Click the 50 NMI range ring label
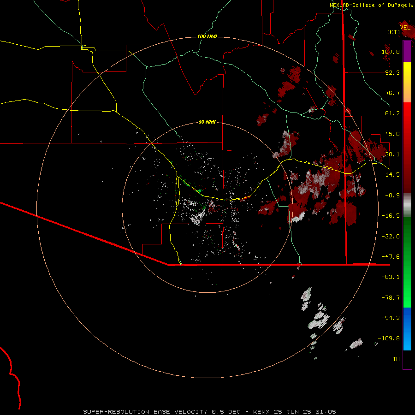 [x=207, y=122]
